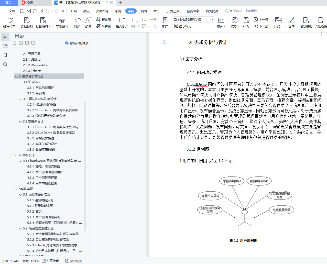Viewport: 327px width, 264px height.
Task: Open the review pane (审阅) icon
Action: pyautogui.click(x=221, y=20)
